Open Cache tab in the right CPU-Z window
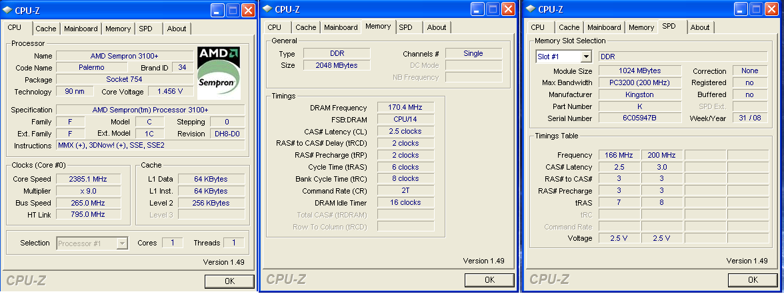 click(569, 27)
